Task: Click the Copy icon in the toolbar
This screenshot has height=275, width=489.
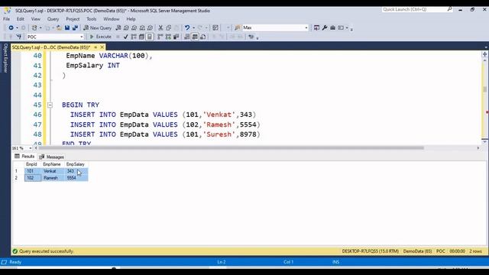Action: [168, 27]
